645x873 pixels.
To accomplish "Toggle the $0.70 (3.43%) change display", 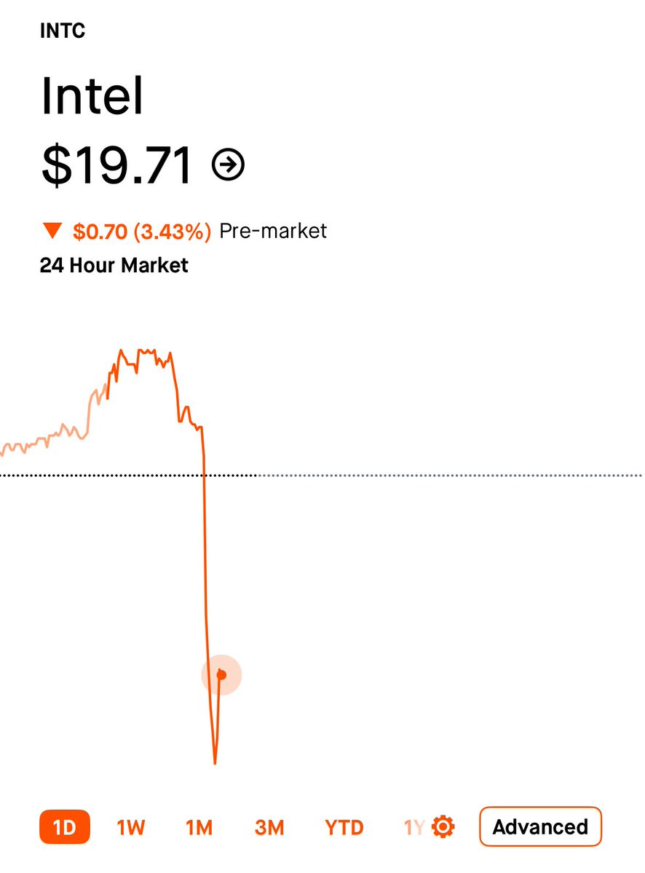I will 142,231.
